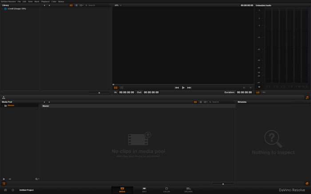Image resolution: width=311 pixels, height=194 pixels.
Task: Jump to the previous clip
Action: pos(177,88)
